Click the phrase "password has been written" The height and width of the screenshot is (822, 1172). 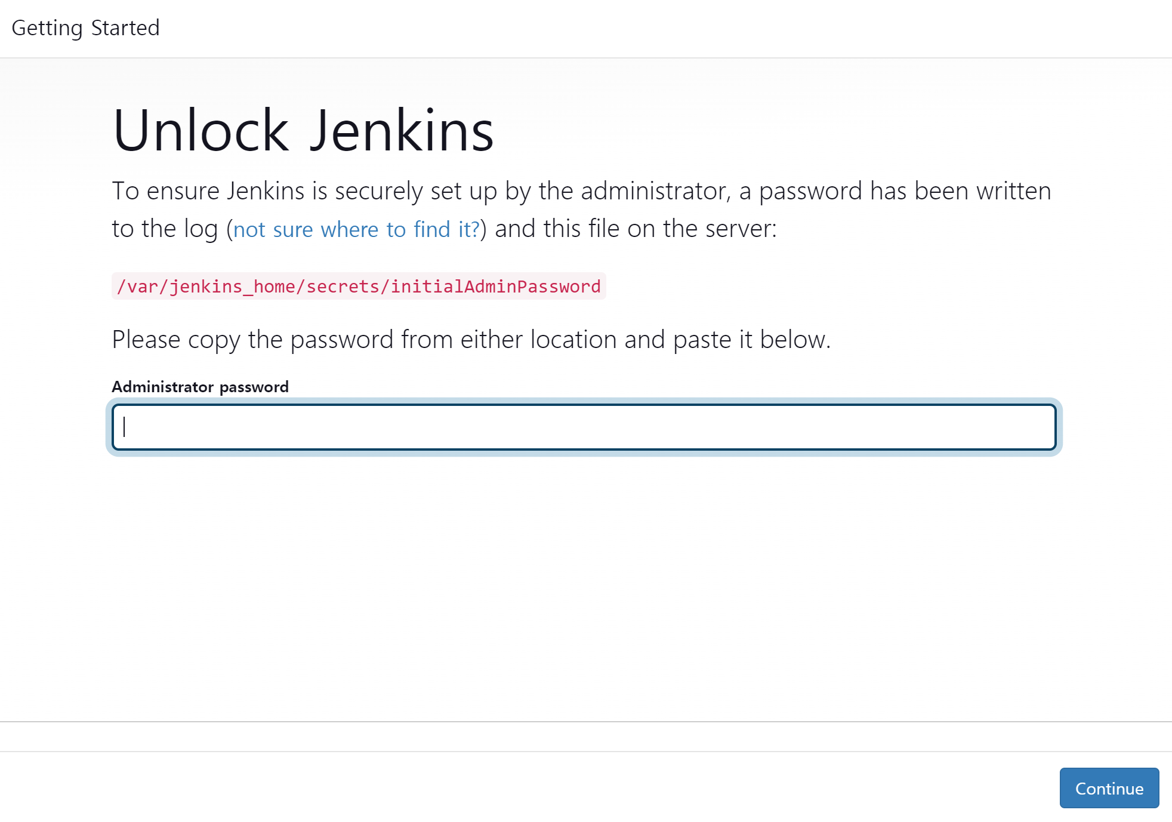click(905, 191)
